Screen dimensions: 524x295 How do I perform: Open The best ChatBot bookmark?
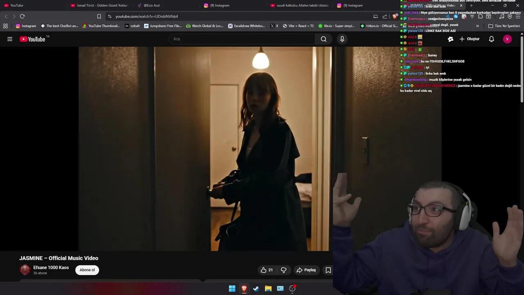point(59,26)
